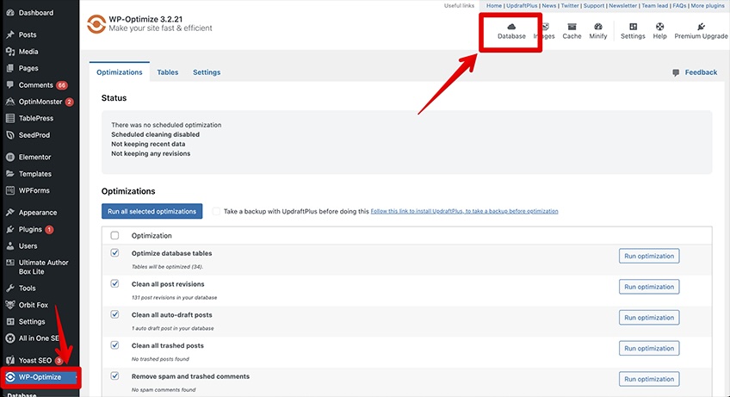Open the UpdraftPlus useful link
This screenshot has width=730, height=397.
522,5
